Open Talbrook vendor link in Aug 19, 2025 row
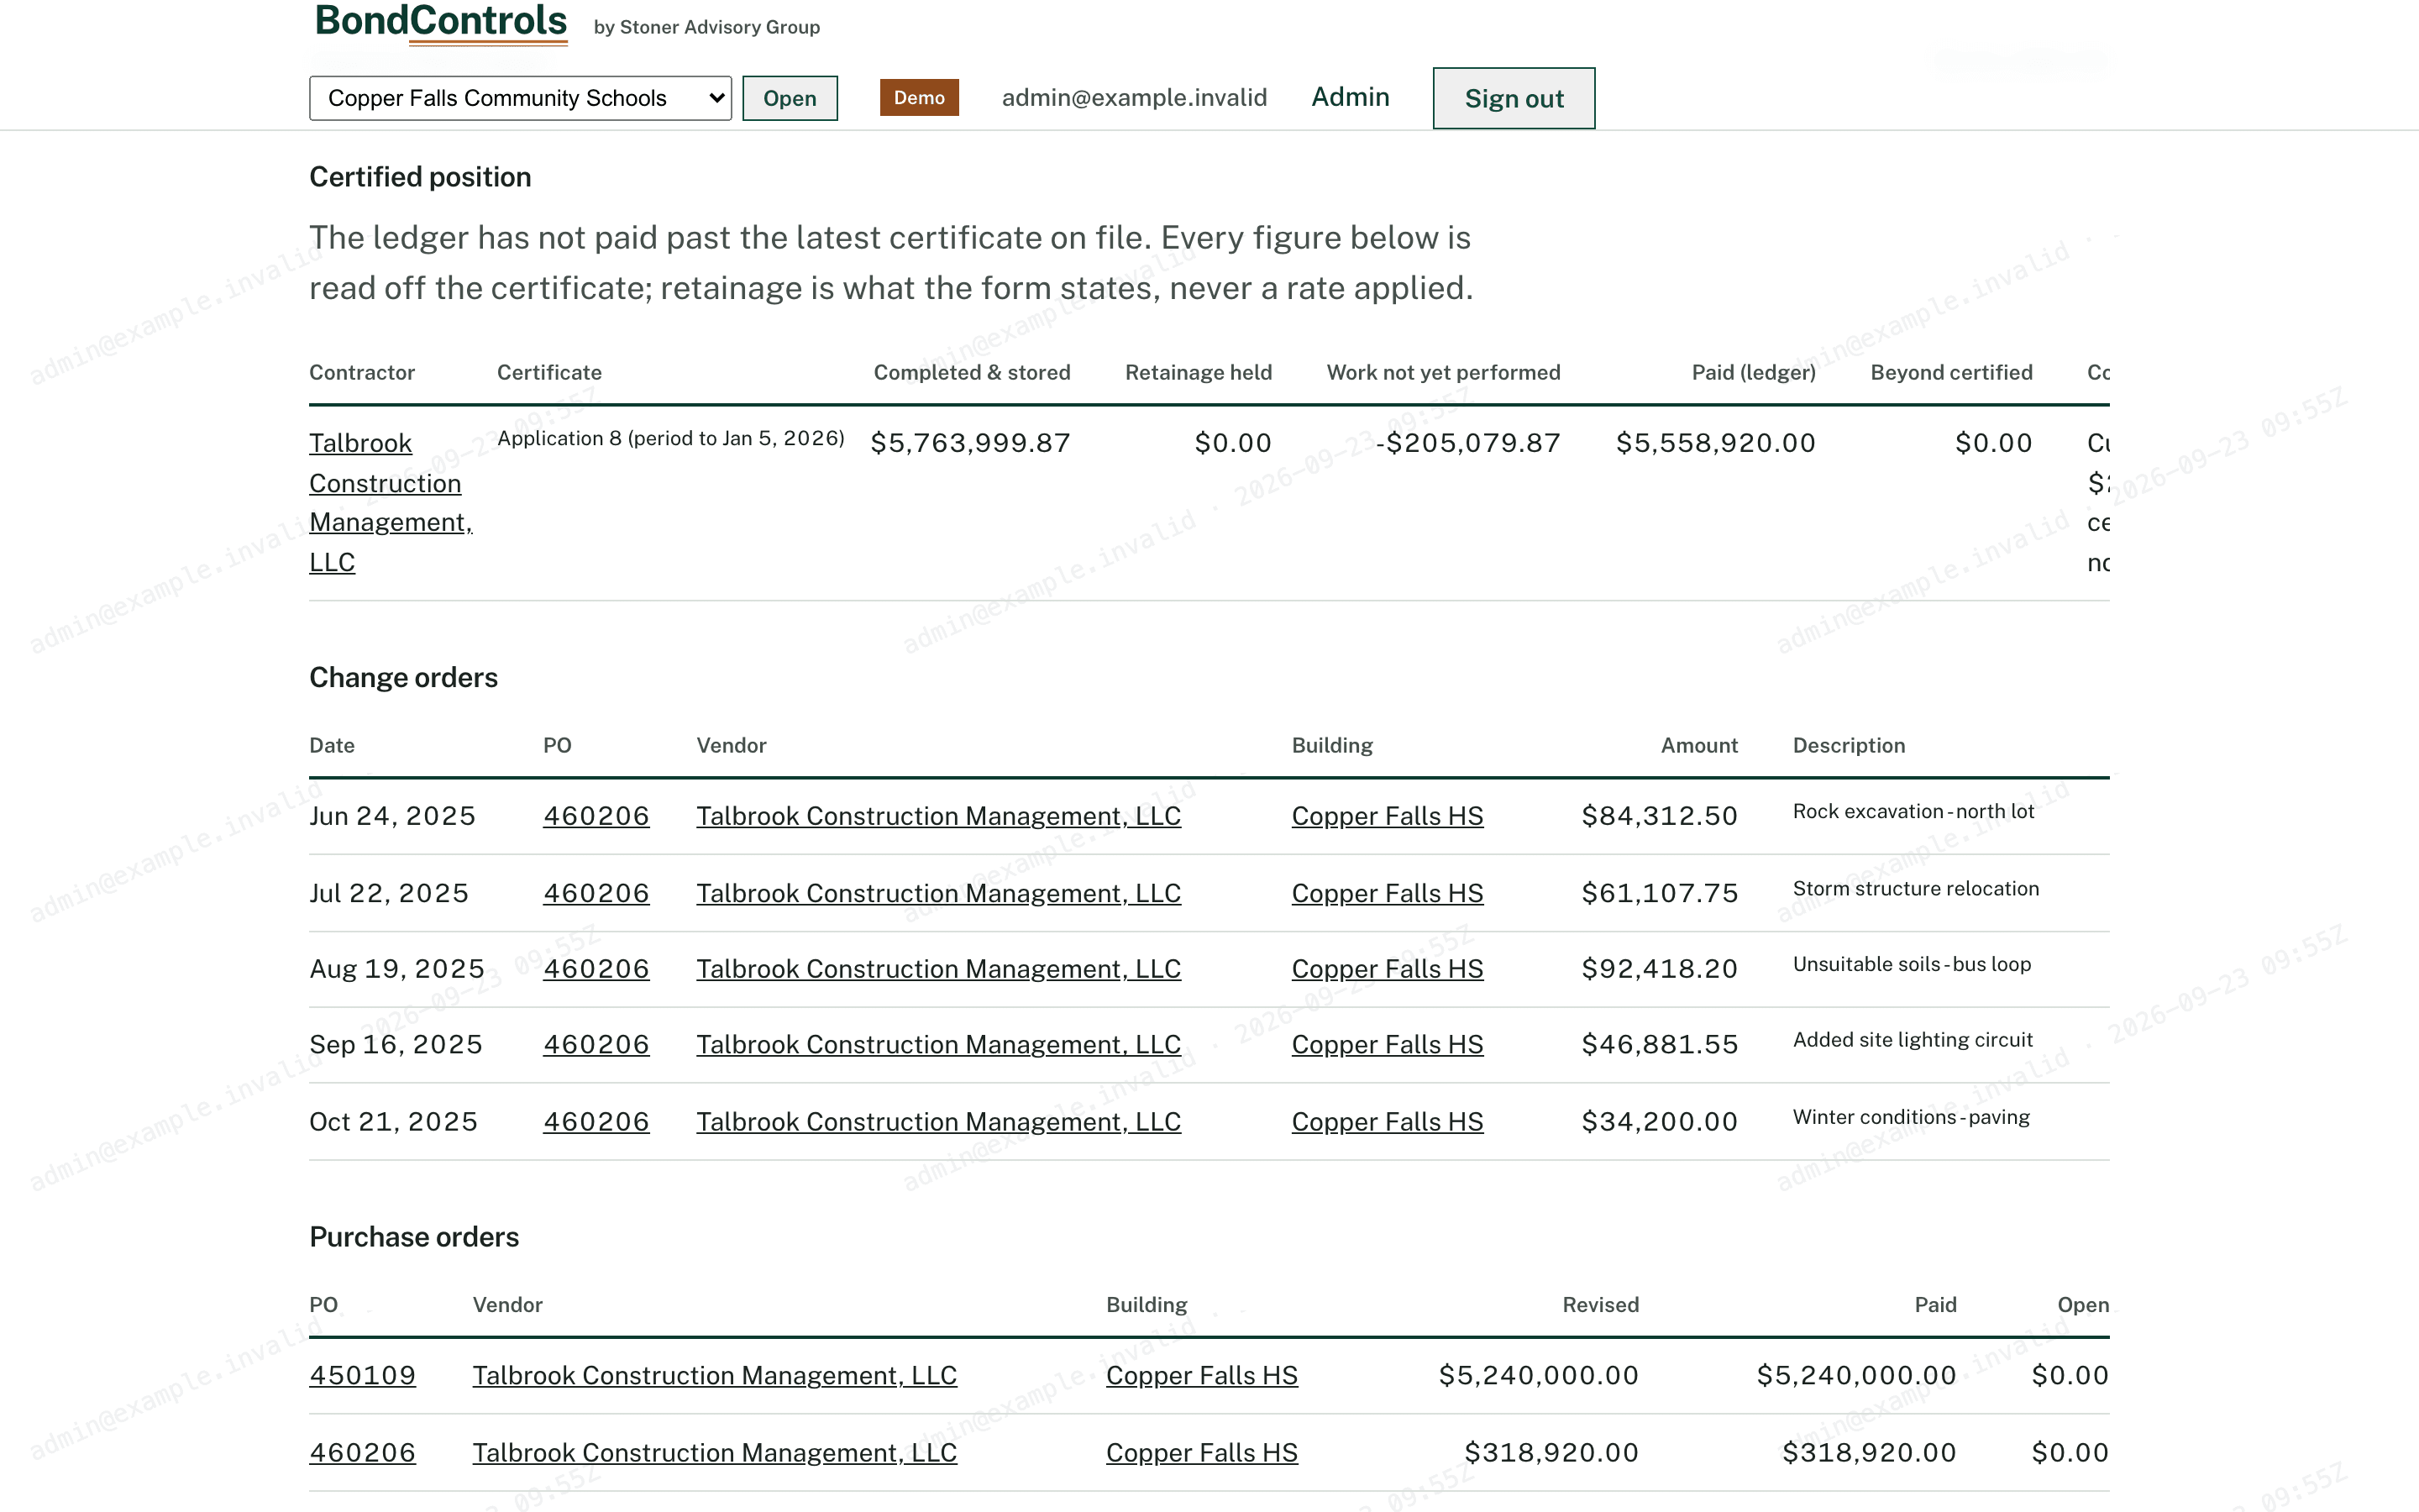This screenshot has height=1512, width=2419. [x=938, y=969]
